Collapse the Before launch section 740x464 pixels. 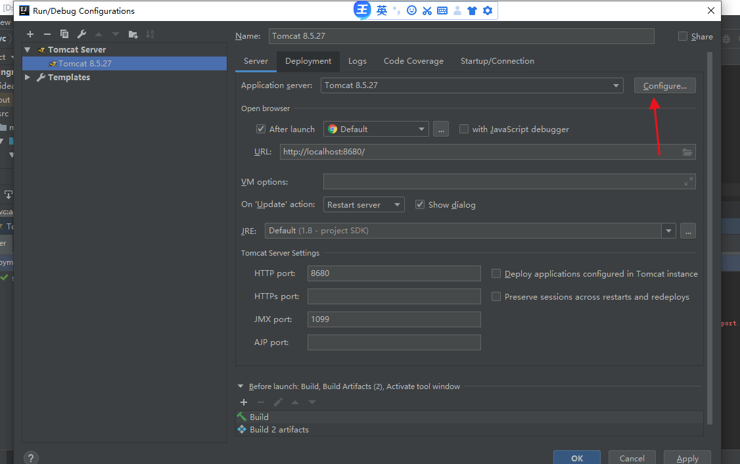pyautogui.click(x=241, y=386)
